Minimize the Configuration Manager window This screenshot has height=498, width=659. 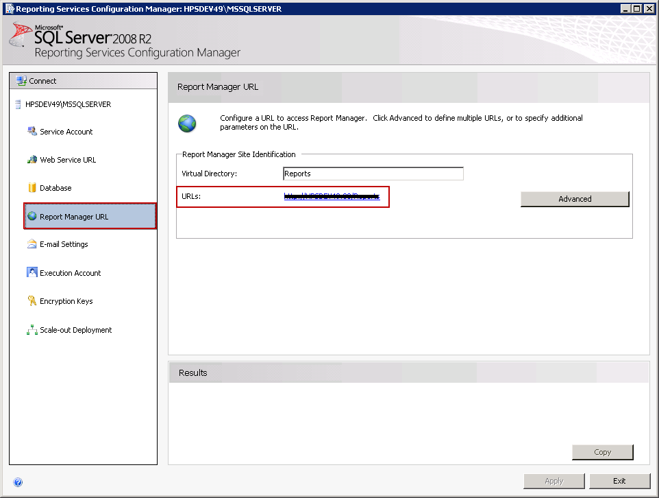(625, 9)
